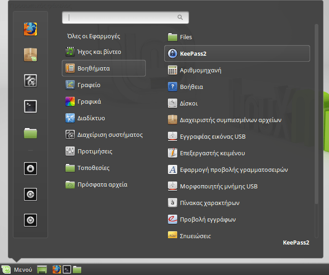Open Πρόσφατα αρχεία recent files

[x=96, y=184]
